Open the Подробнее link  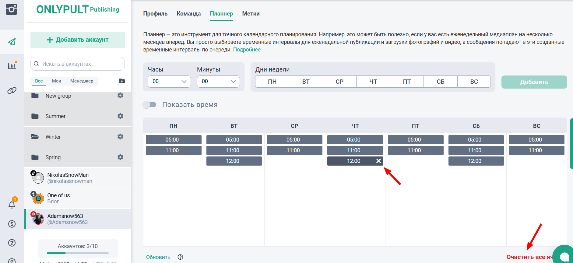pos(247,50)
